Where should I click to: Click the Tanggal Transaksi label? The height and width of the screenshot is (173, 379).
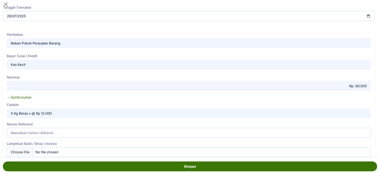pyautogui.click(x=17, y=8)
